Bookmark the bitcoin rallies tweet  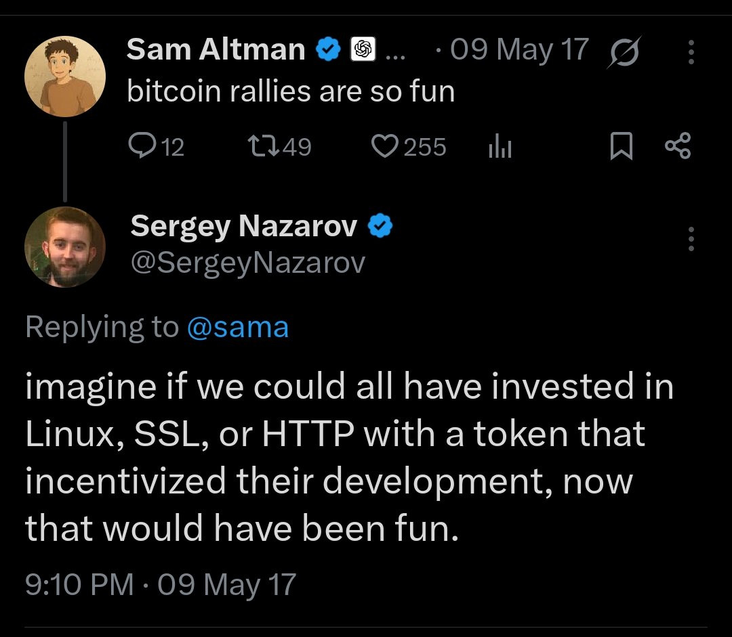coord(621,147)
